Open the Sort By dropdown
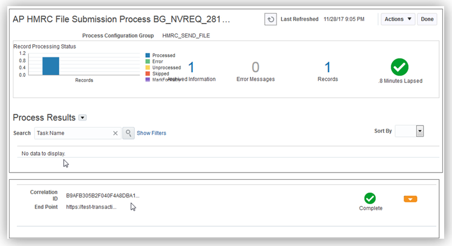Viewport: 452px width, 246px height. tap(419, 131)
